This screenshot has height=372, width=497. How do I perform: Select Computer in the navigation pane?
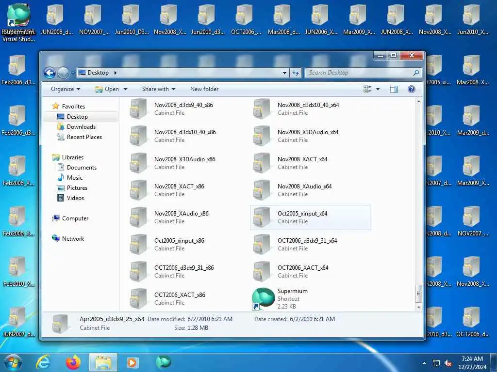[x=75, y=218]
